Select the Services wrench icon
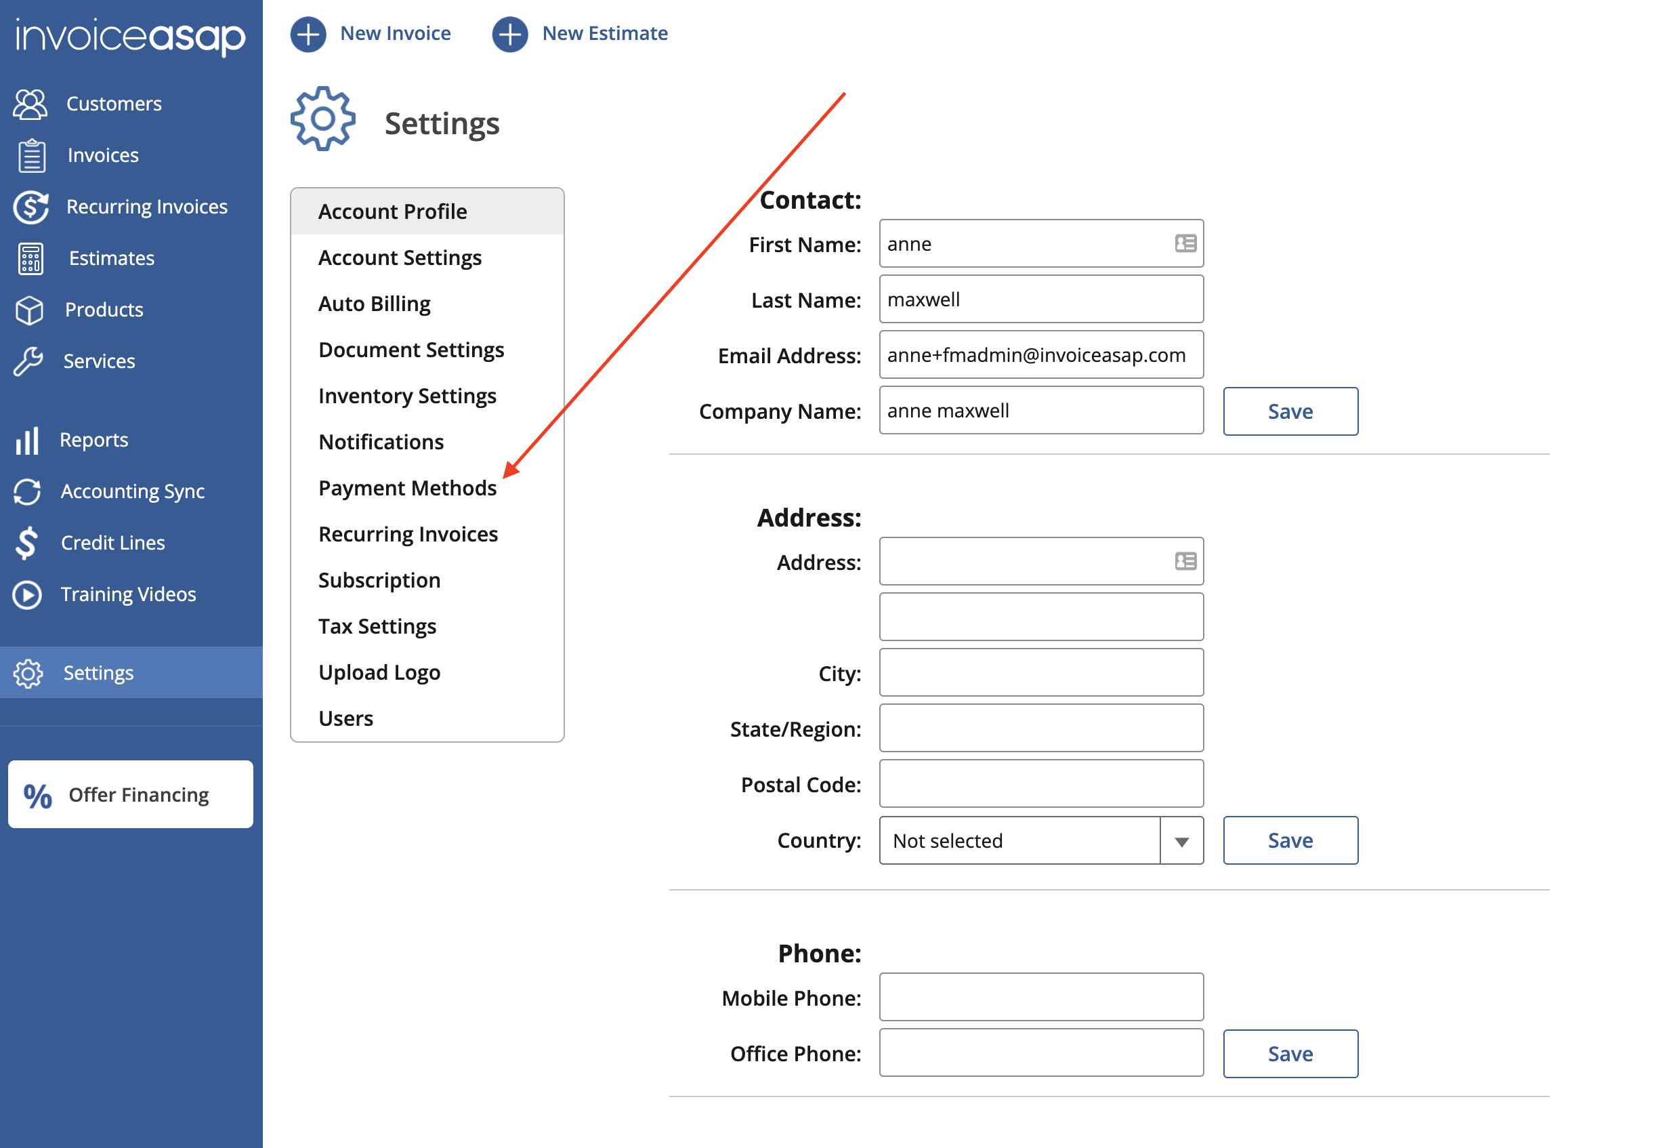This screenshot has height=1148, width=1665. 27,361
